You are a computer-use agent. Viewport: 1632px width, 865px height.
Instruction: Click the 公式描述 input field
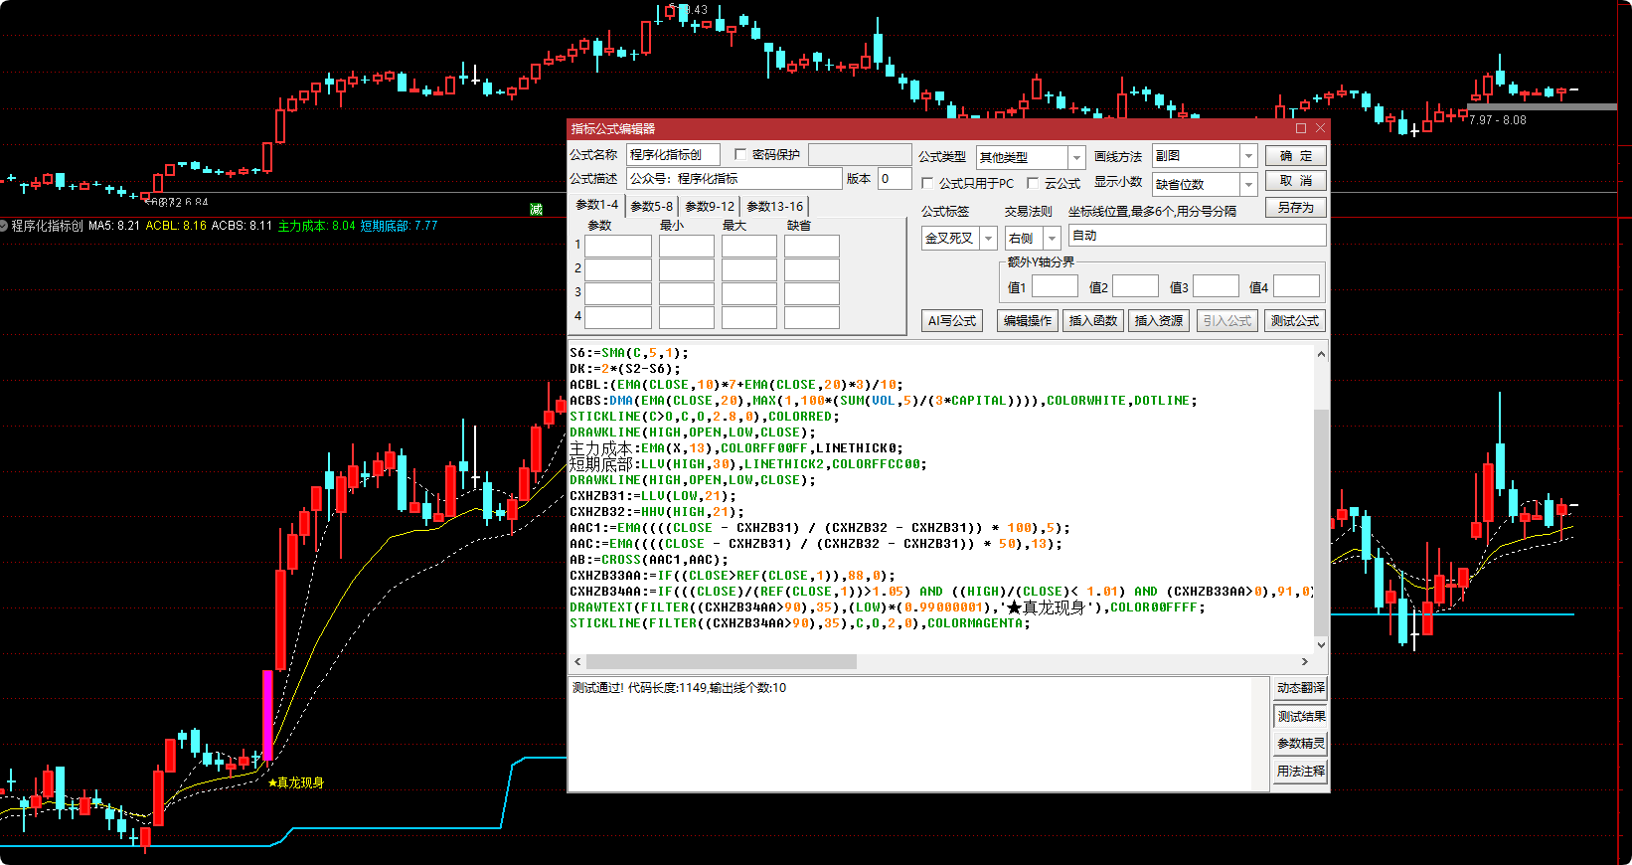click(734, 179)
